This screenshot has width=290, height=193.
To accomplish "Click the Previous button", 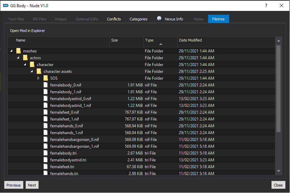I will pyautogui.click(x=14, y=185).
